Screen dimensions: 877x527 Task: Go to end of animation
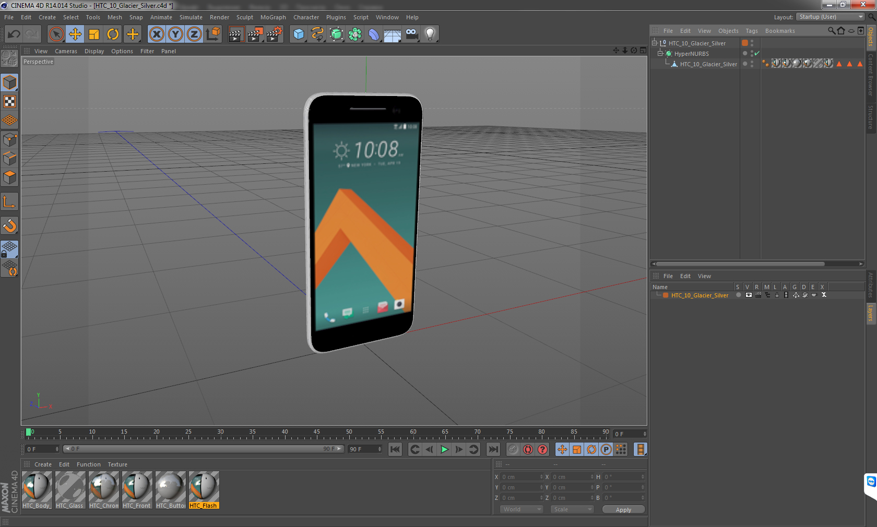[493, 449]
